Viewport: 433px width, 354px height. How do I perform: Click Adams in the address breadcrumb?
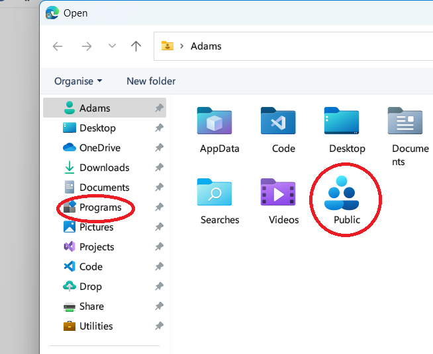(x=206, y=46)
